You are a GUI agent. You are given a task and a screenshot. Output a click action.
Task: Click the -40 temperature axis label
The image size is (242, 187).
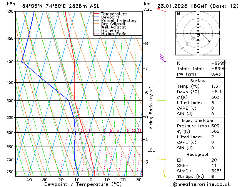27,180
